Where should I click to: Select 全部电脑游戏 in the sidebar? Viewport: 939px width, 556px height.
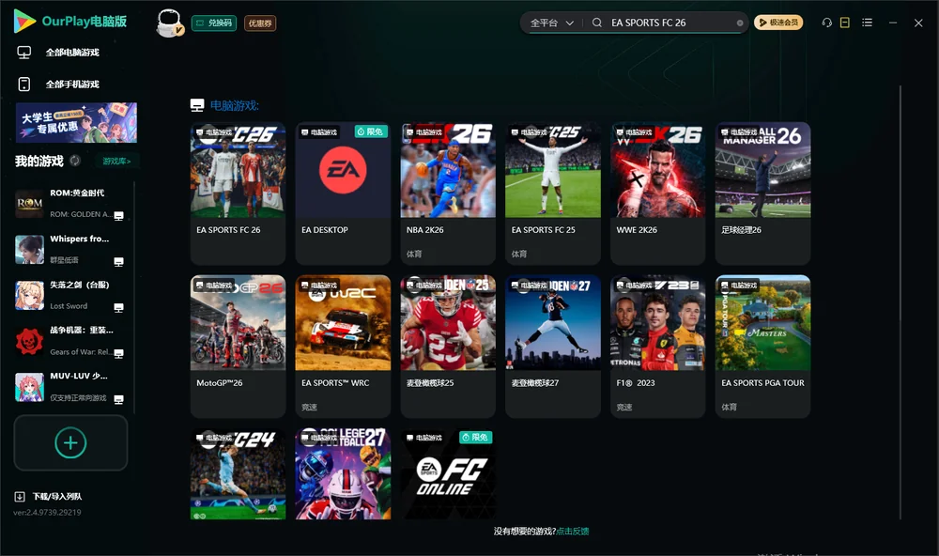point(72,53)
